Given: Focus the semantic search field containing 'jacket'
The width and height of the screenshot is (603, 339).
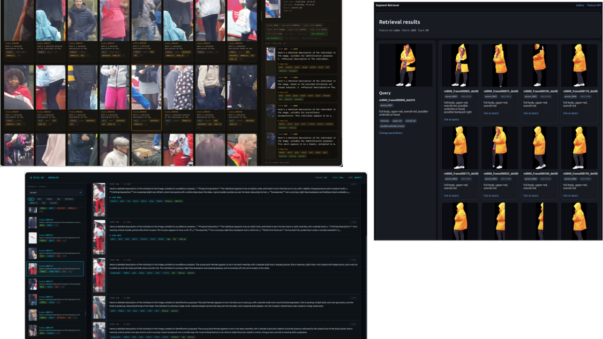Looking at the screenshot, I should pos(55,192).
